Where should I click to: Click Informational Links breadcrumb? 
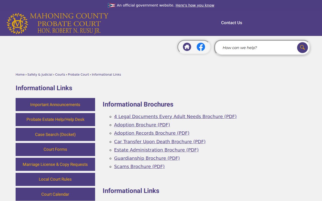tap(106, 75)
